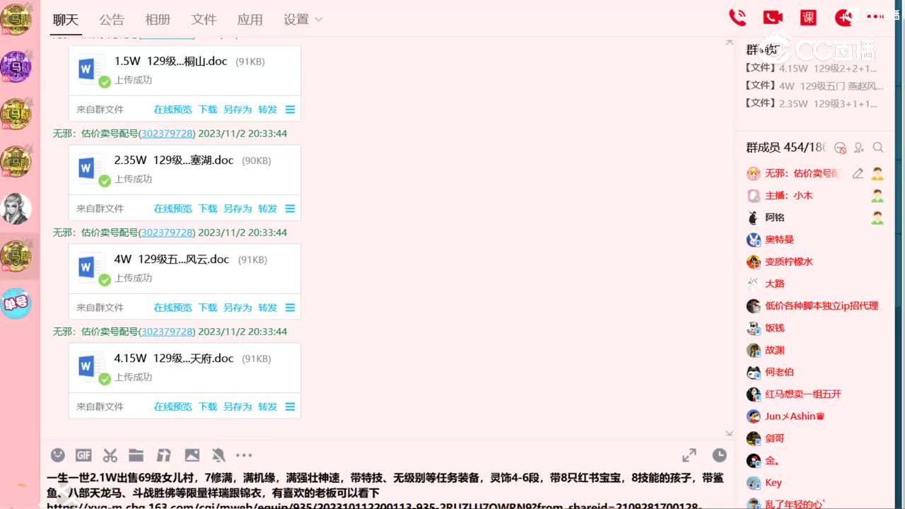The width and height of the screenshot is (905, 509).
Task: Click the music share icon
Action: click(x=163, y=455)
